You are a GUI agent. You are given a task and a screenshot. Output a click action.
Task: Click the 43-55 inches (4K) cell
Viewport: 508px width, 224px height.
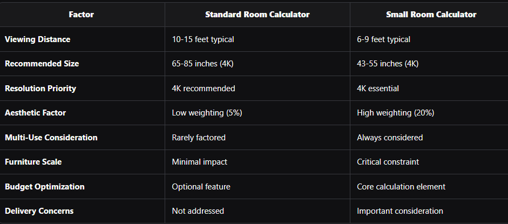coord(388,64)
